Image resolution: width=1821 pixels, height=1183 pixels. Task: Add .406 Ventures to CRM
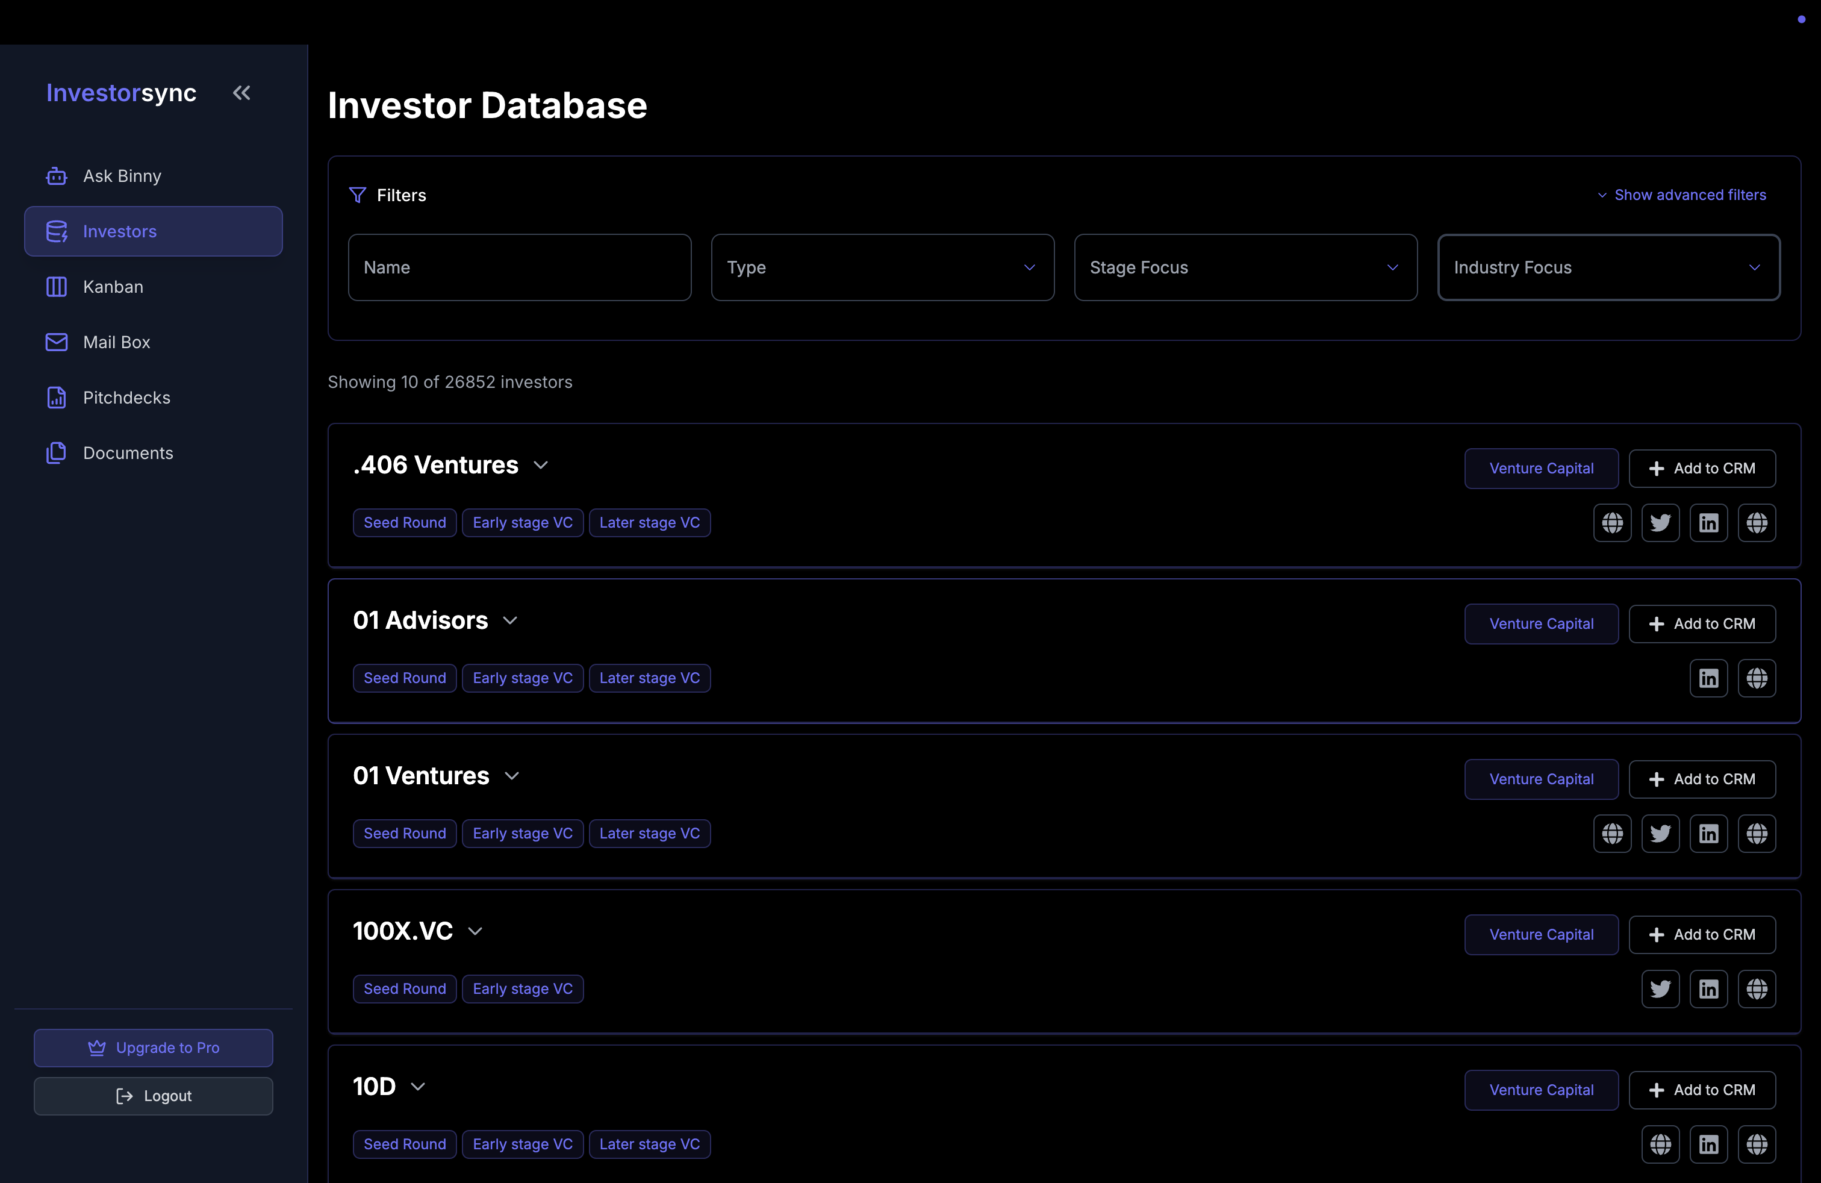[x=1702, y=467]
